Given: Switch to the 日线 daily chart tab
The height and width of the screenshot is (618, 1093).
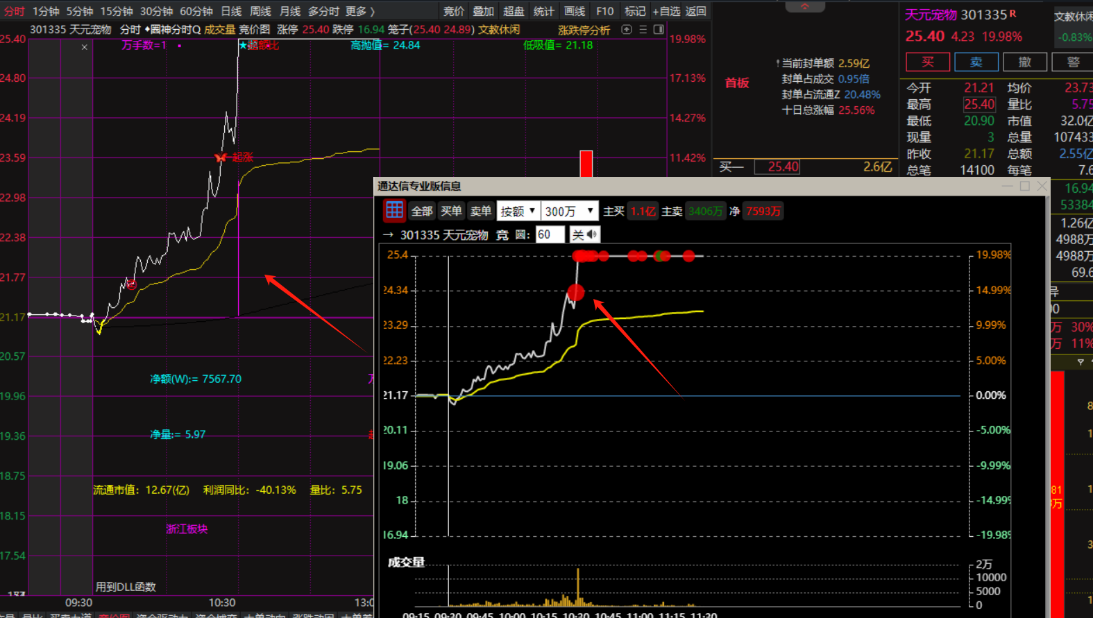Looking at the screenshot, I should coord(231,11).
